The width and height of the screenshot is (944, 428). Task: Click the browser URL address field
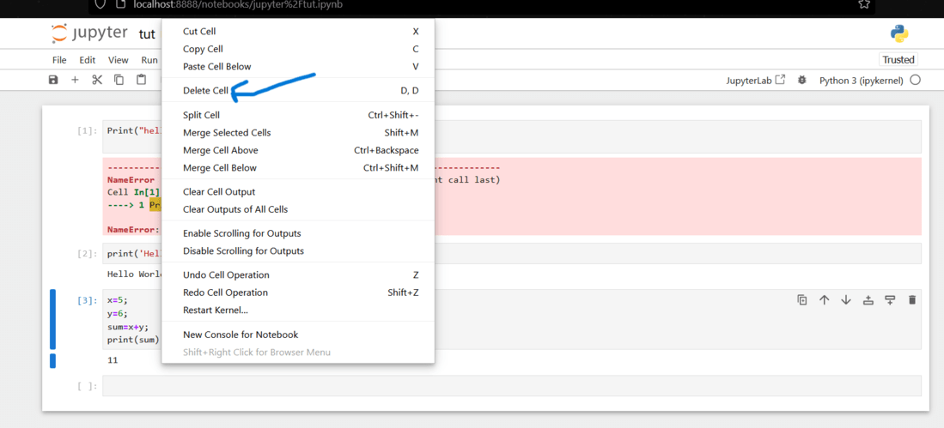482,4
